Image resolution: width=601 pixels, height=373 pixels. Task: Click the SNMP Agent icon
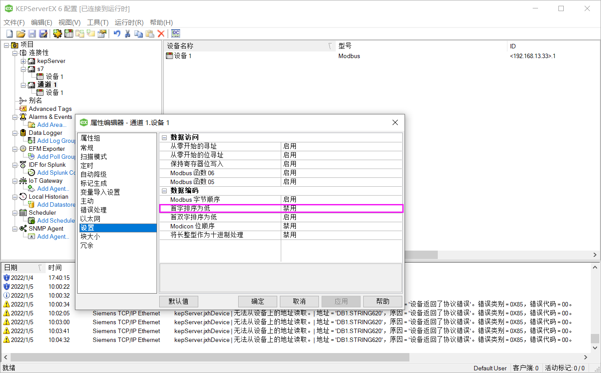(23, 228)
